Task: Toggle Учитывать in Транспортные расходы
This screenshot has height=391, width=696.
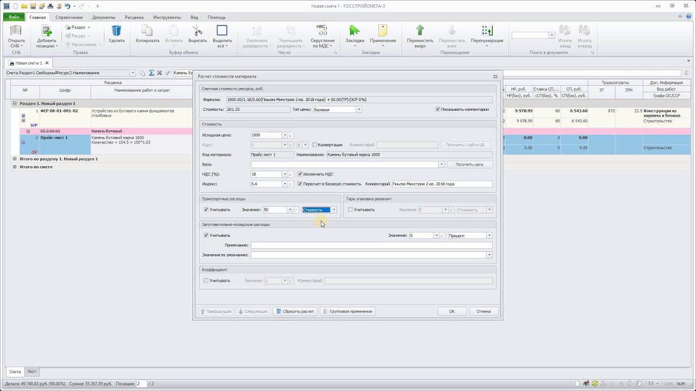Action: [x=206, y=210]
